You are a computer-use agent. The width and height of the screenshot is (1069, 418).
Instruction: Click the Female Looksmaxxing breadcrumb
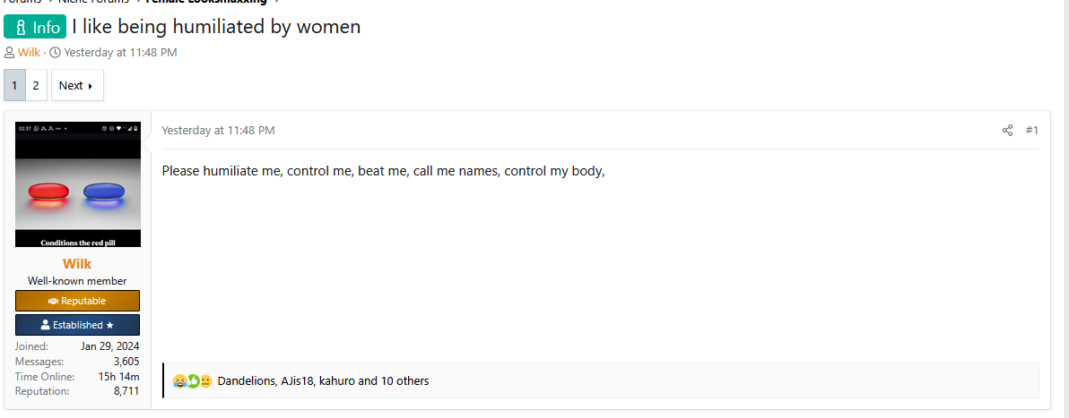206,2
